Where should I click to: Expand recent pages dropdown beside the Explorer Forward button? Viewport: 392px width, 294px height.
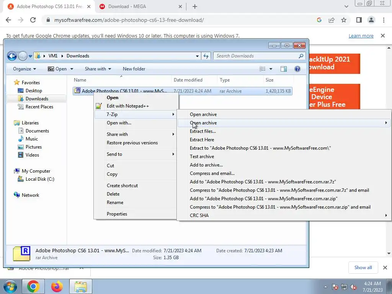tap(30, 56)
